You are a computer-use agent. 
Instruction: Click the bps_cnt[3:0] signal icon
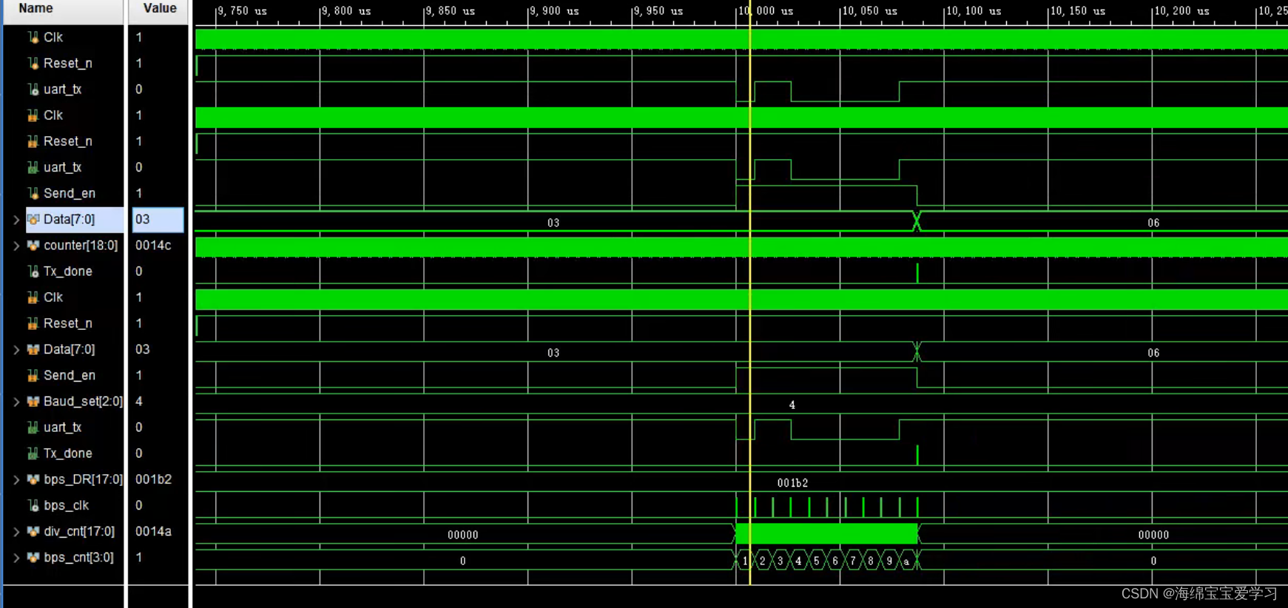[x=33, y=558]
